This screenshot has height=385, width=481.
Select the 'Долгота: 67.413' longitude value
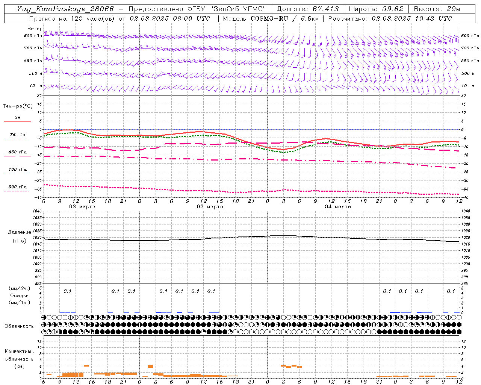point(308,9)
